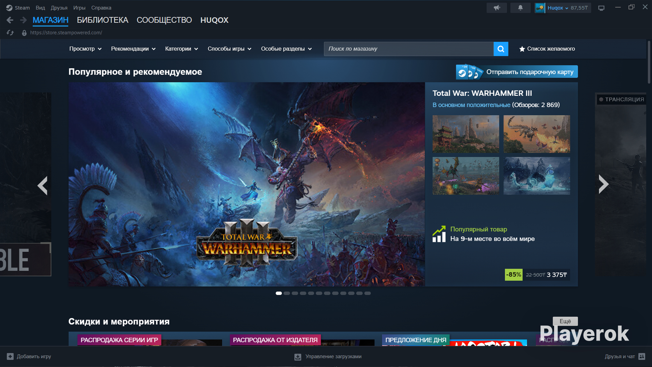Show the previous featured game with the left arrow
The image size is (652, 367).
click(43, 185)
